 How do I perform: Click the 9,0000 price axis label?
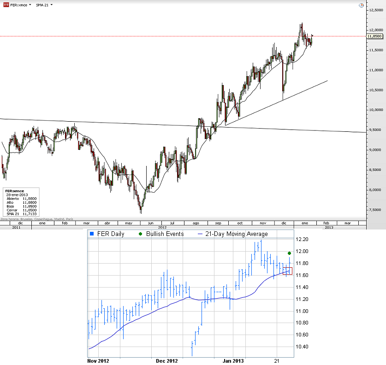[375, 150]
